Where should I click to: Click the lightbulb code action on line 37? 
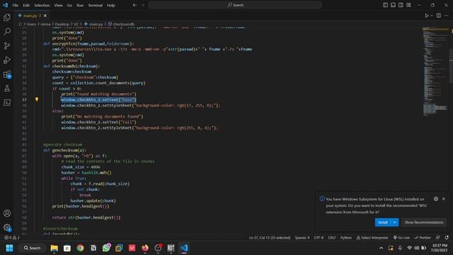[x=37, y=99]
